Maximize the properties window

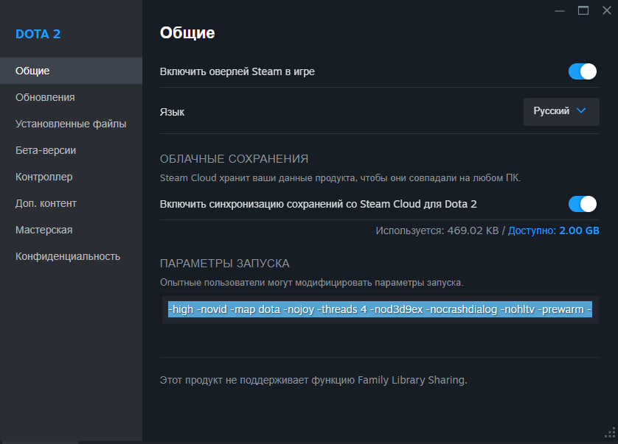click(x=583, y=10)
